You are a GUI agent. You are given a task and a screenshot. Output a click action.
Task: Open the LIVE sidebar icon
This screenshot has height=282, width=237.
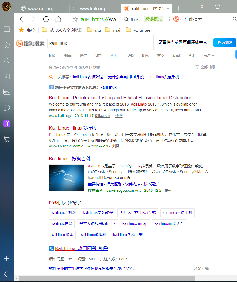pyautogui.click(x=7, y=92)
